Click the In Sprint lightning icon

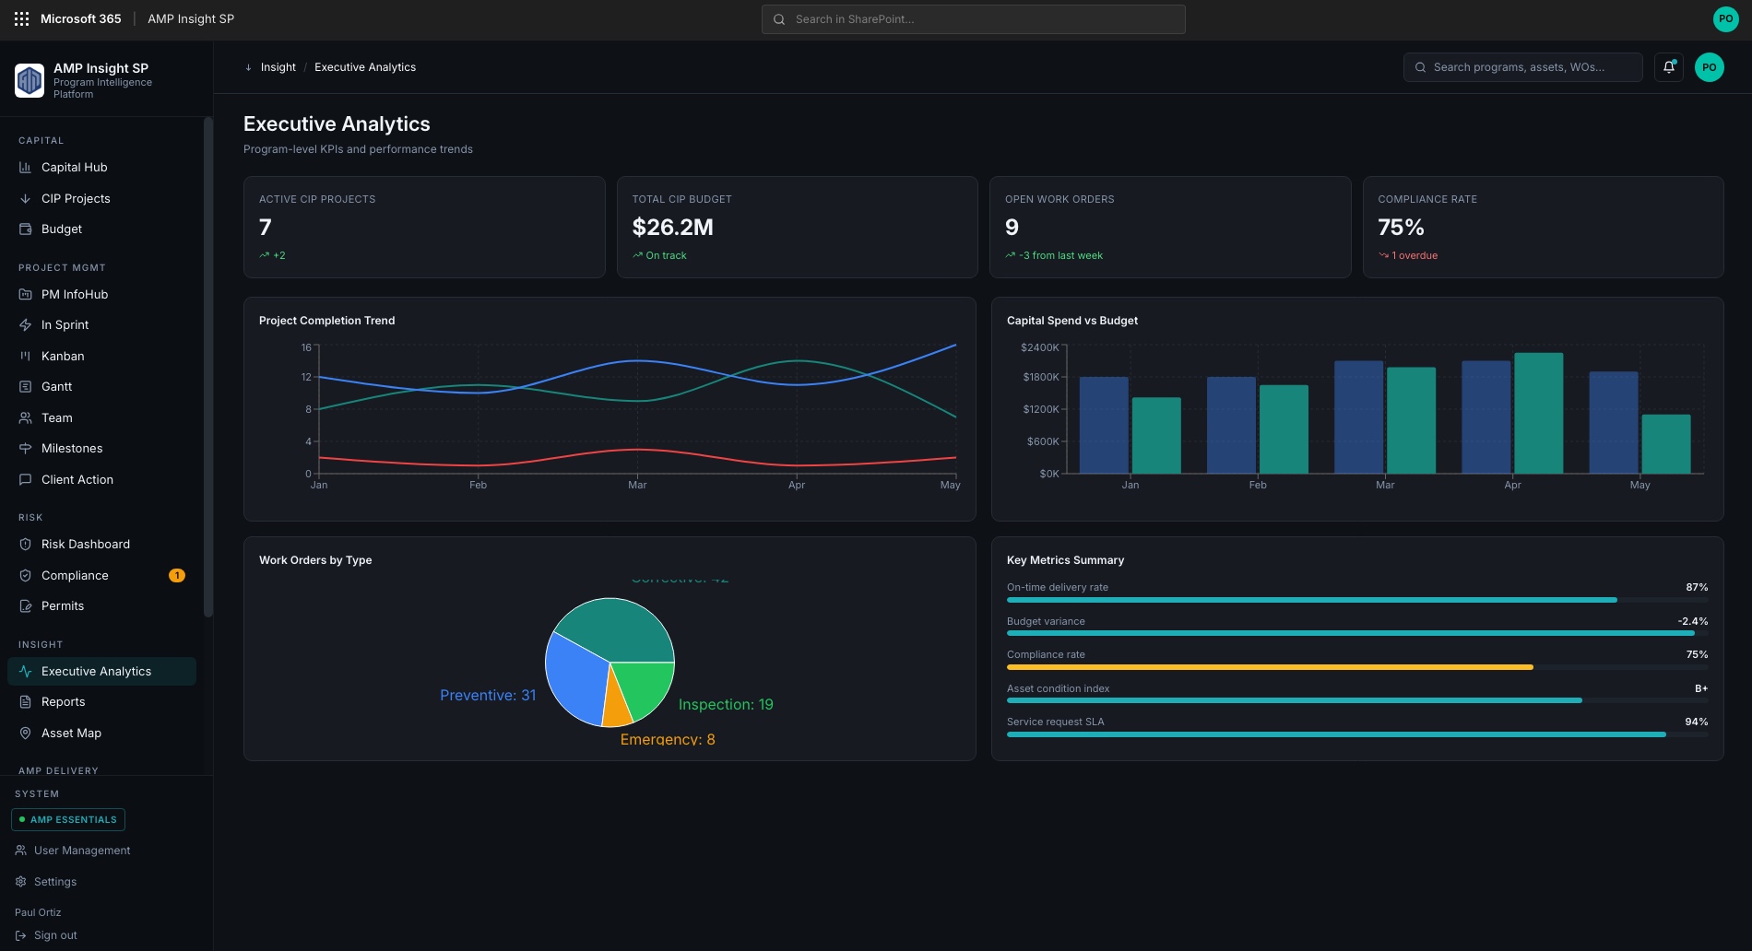[25, 325]
